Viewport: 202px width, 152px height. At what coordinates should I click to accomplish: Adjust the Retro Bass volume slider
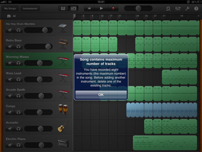pos(39,46)
